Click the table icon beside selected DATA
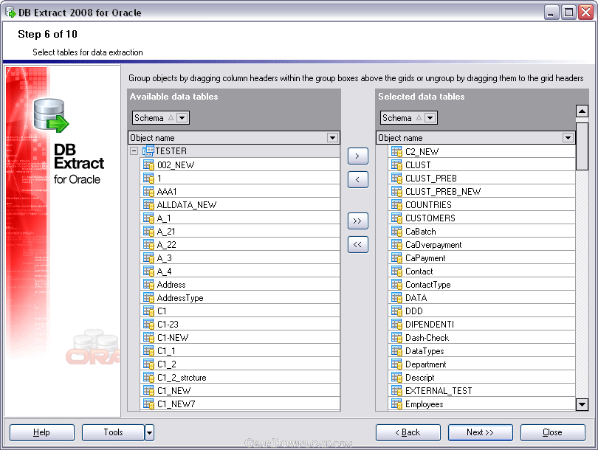This screenshot has height=450, width=598. coord(396,297)
